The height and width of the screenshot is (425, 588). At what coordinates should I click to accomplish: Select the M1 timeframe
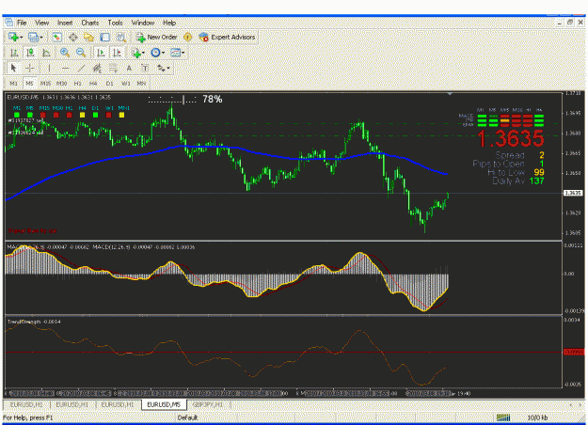(x=13, y=83)
